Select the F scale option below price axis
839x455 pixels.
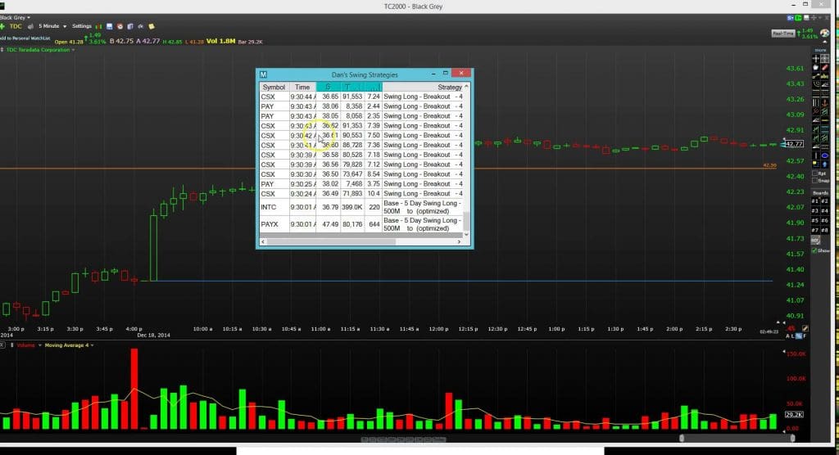(x=805, y=336)
